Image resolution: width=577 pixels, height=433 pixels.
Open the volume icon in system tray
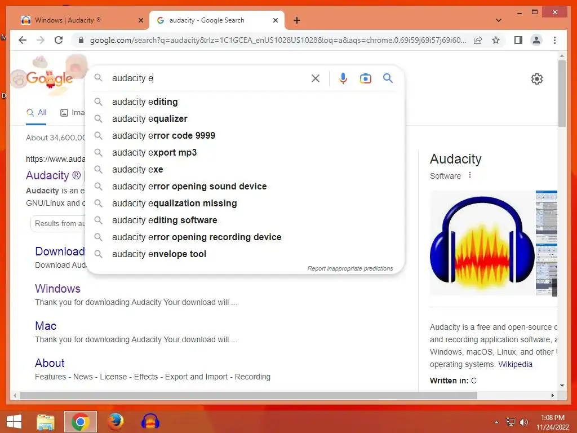click(x=523, y=422)
